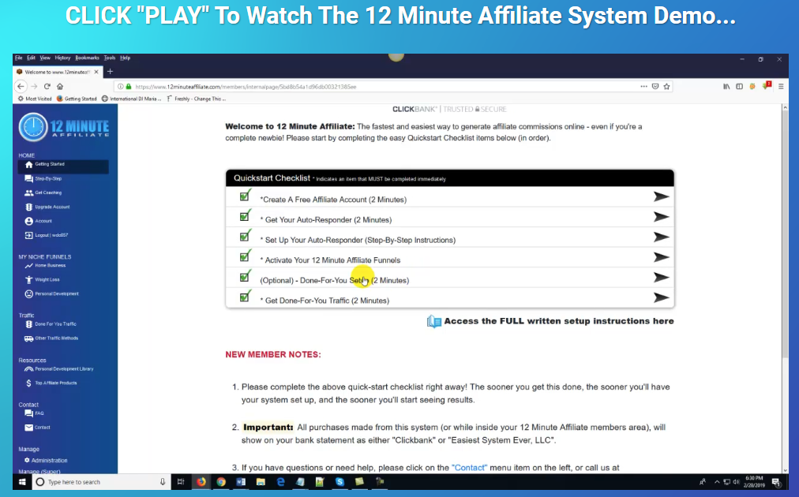
Task: Open Administration under Manage
Action: [x=46, y=461]
